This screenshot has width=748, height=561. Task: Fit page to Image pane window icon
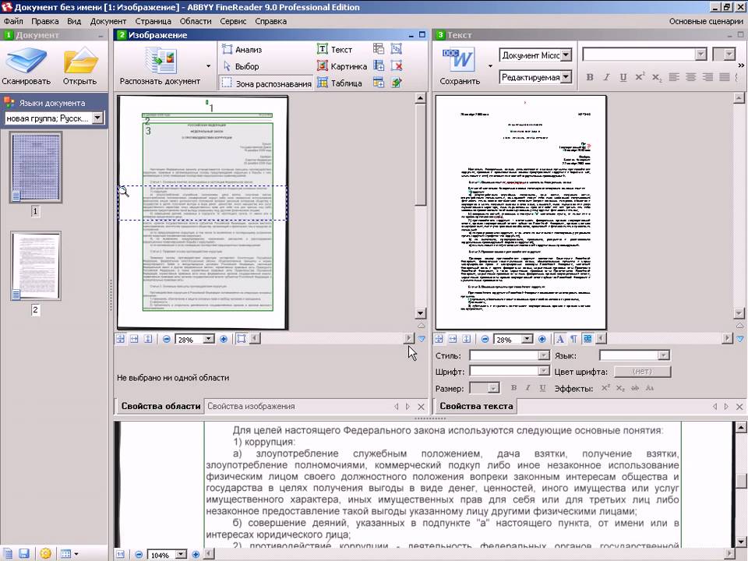tap(120, 339)
